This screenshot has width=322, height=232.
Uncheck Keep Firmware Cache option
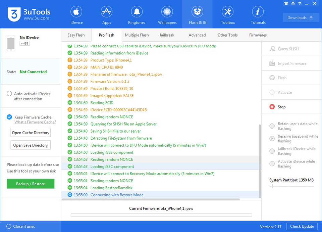[x=9, y=117]
